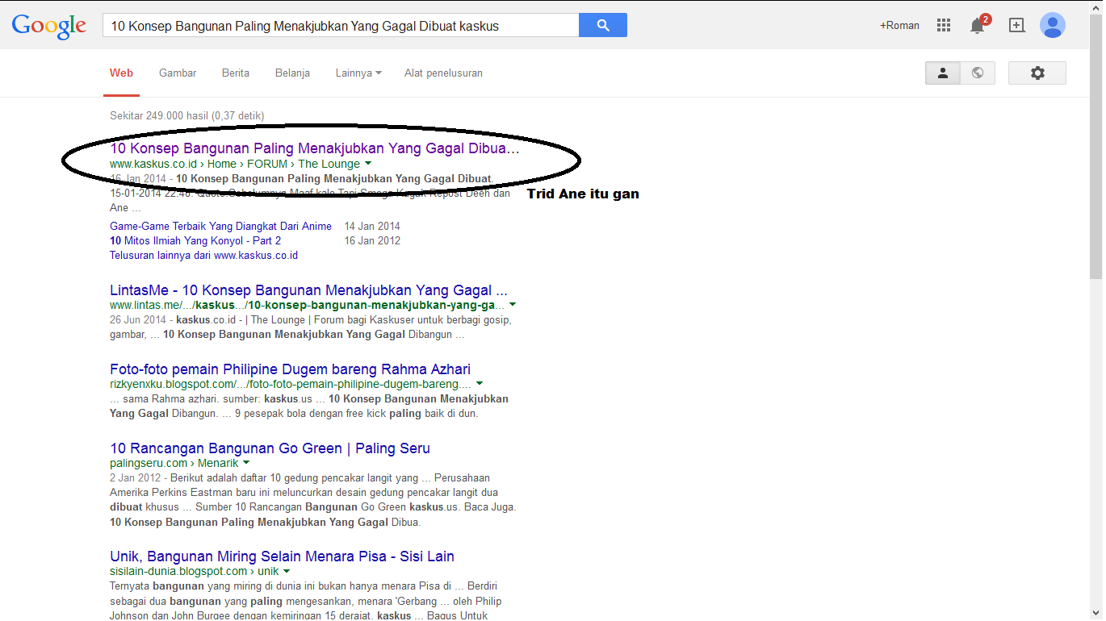Screen dimensions: 1106x621
Task: Open Unik, Bangunan Miring Selain Menara Pisa
Action: coord(282,556)
